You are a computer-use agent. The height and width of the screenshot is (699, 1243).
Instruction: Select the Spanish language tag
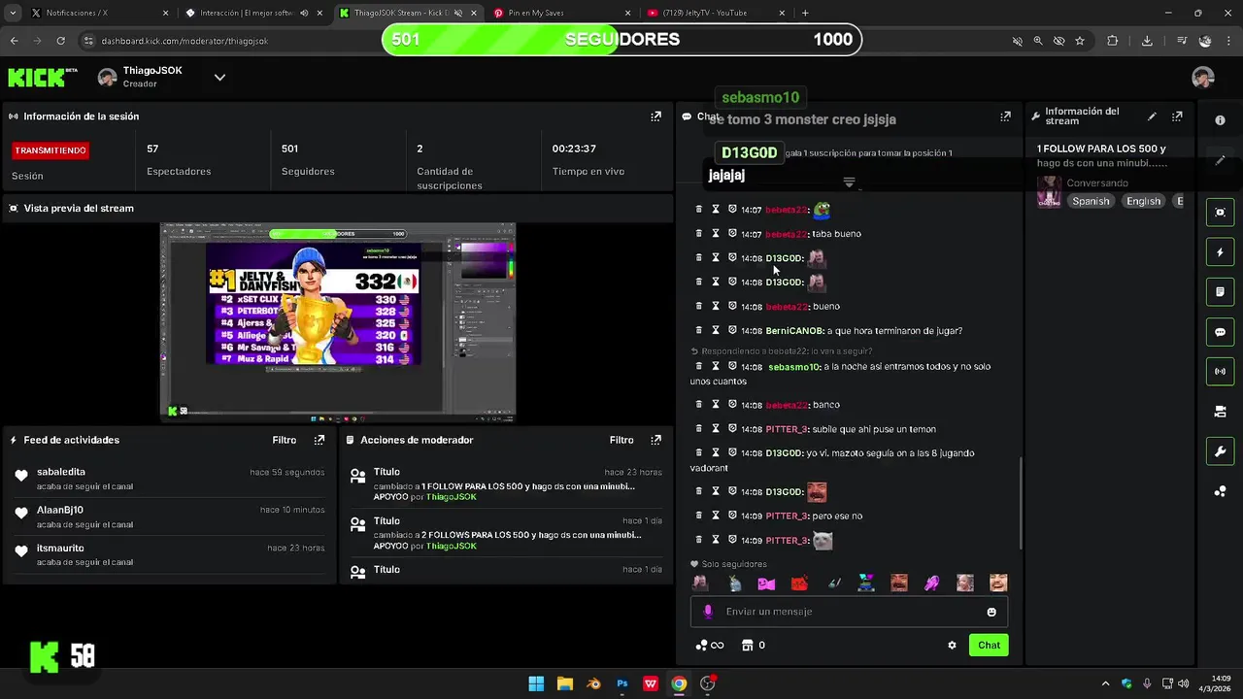(x=1091, y=201)
